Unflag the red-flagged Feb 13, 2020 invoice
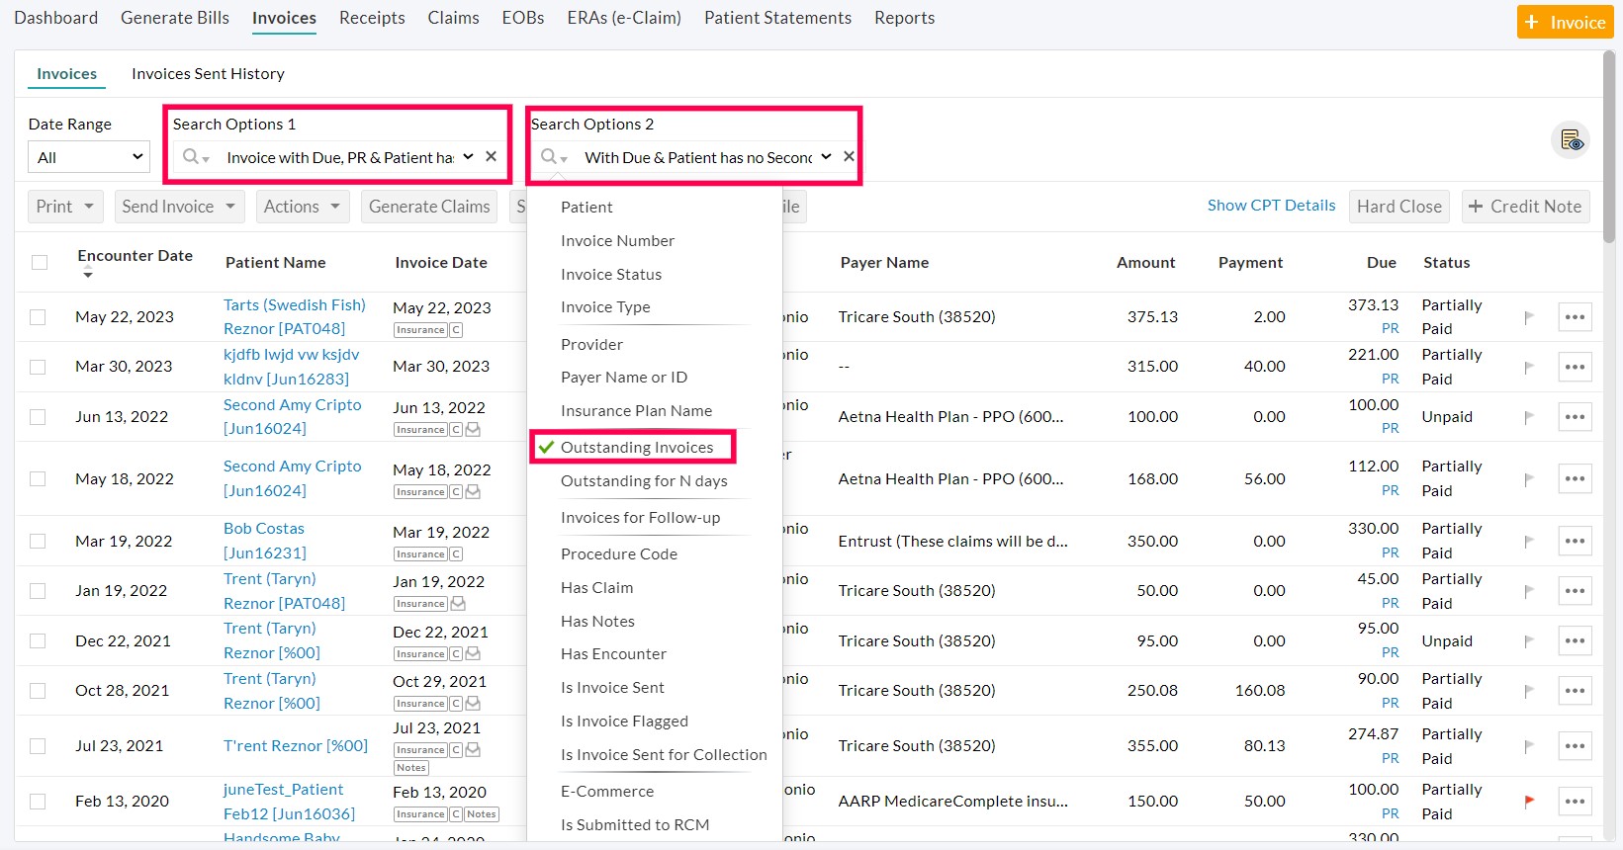 (x=1529, y=801)
